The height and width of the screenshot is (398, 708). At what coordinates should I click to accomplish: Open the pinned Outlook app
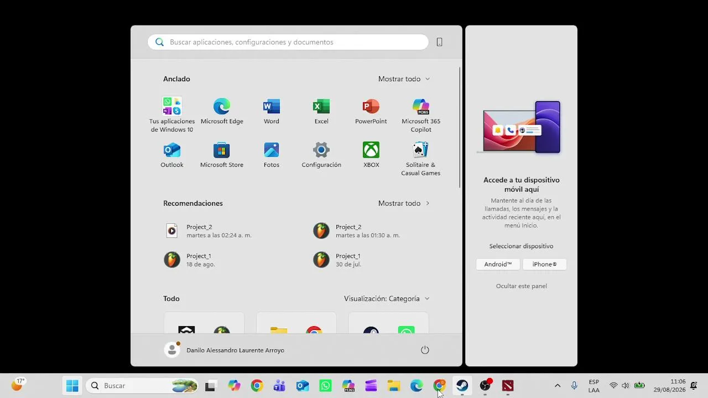click(172, 155)
